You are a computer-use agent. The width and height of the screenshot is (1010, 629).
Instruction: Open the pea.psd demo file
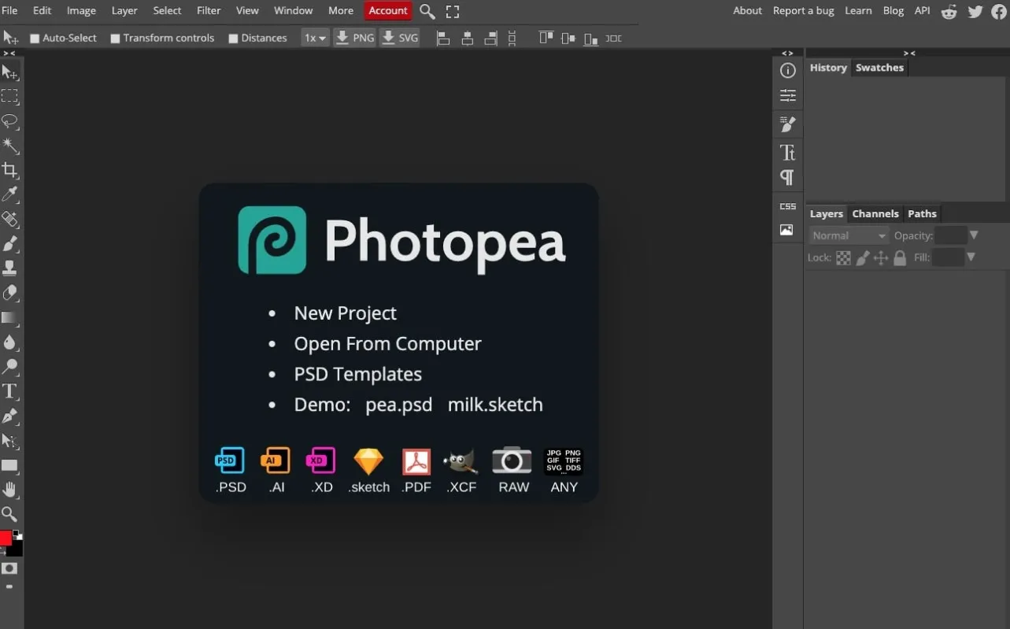click(399, 405)
